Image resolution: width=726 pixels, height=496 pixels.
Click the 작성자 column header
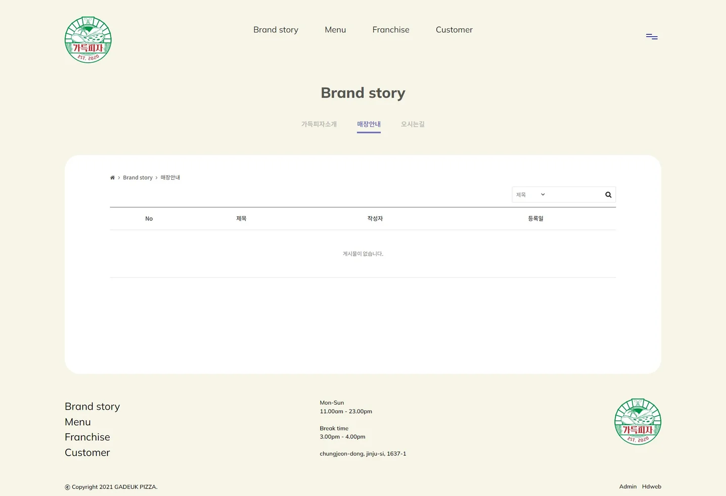point(375,219)
